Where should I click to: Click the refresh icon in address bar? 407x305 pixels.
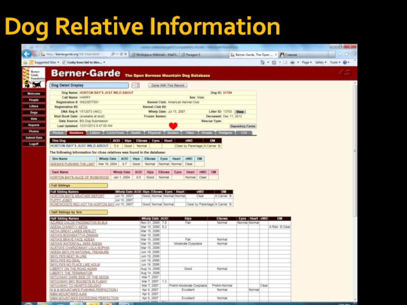point(121,54)
